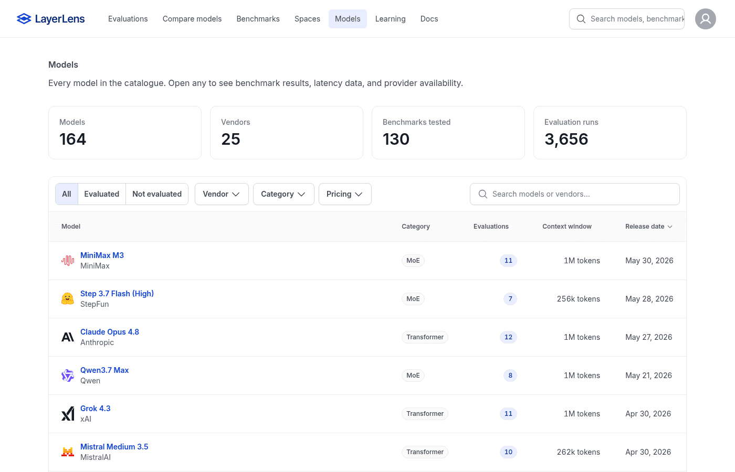Click the evaluations badge 12 for Claude Opus 4.8

pyautogui.click(x=508, y=337)
